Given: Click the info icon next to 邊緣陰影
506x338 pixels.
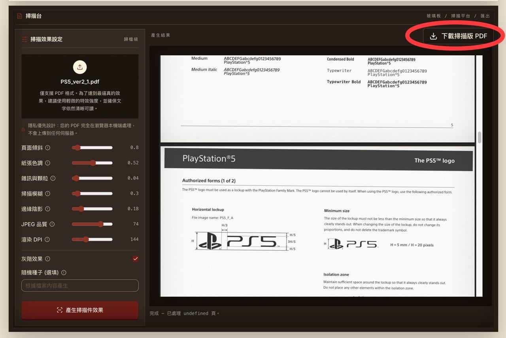Looking at the screenshot, I should click(x=48, y=208).
